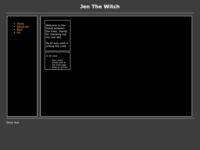This screenshot has width=200, height=150.
Task: Click the Jen The Witch heading
Action: click(100, 7)
